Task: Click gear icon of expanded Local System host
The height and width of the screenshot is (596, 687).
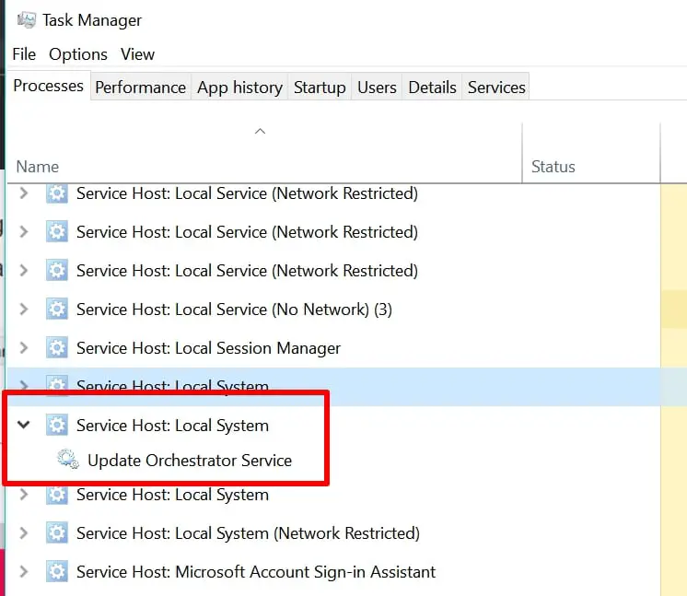Action: coord(57,425)
